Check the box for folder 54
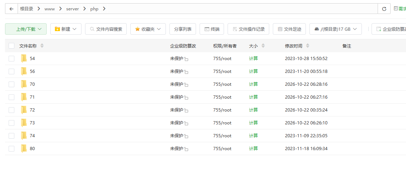The width and height of the screenshot is (406, 178). (11, 59)
